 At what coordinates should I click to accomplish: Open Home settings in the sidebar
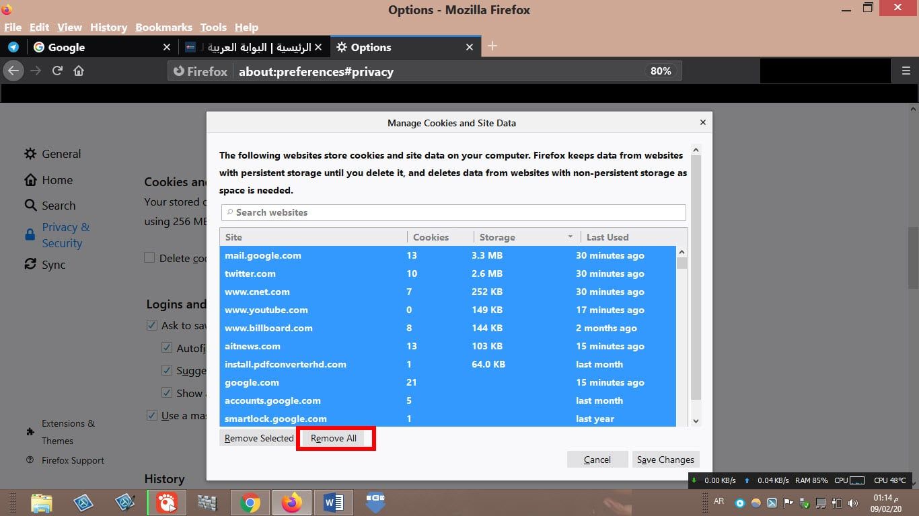point(48,180)
